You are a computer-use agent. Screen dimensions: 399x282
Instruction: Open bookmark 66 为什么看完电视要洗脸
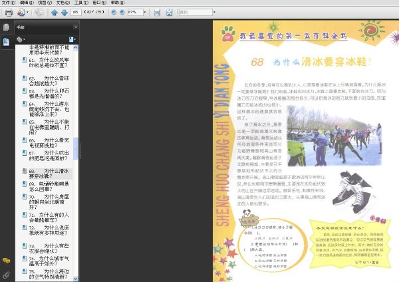(49, 143)
